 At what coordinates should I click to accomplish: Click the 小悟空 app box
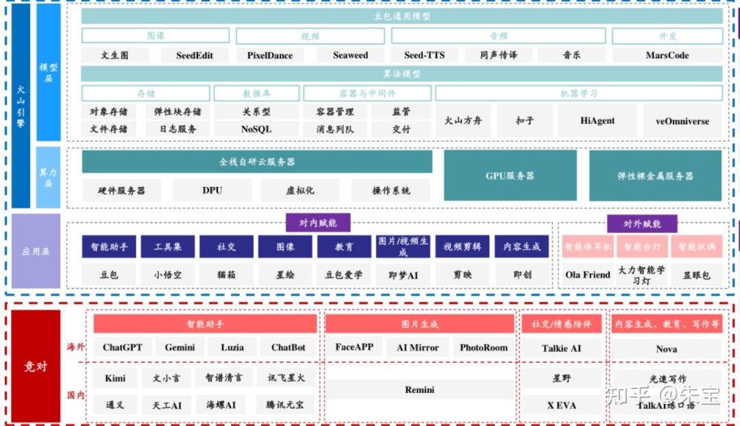click(x=168, y=275)
